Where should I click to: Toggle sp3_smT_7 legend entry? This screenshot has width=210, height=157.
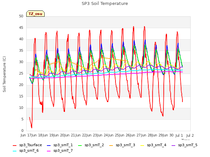(60, 150)
